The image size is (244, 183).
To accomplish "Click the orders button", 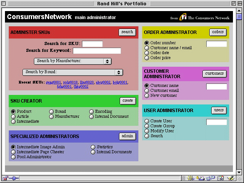I will click(218, 32).
